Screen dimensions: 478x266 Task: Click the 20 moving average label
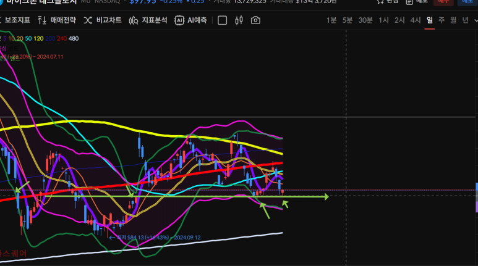click(x=20, y=39)
